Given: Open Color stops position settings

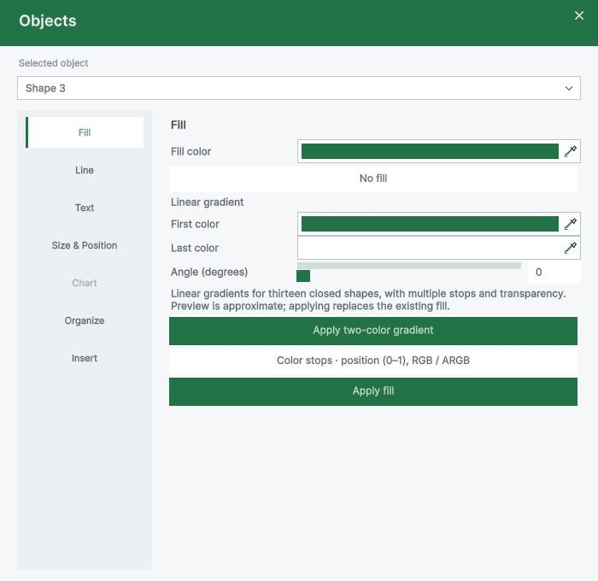Looking at the screenshot, I should pyautogui.click(x=373, y=361).
